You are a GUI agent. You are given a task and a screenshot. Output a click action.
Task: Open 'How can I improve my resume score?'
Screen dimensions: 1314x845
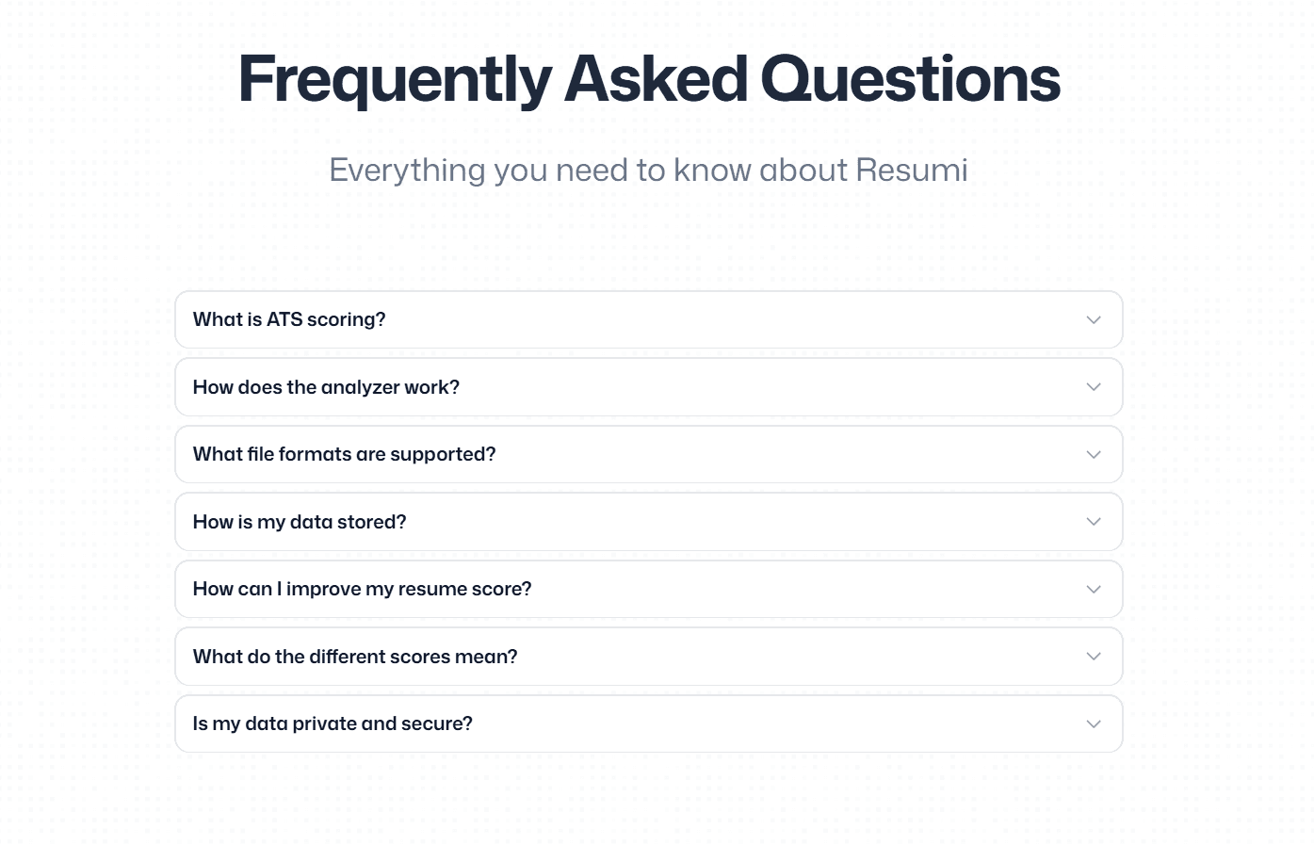(x=362, y=590)
